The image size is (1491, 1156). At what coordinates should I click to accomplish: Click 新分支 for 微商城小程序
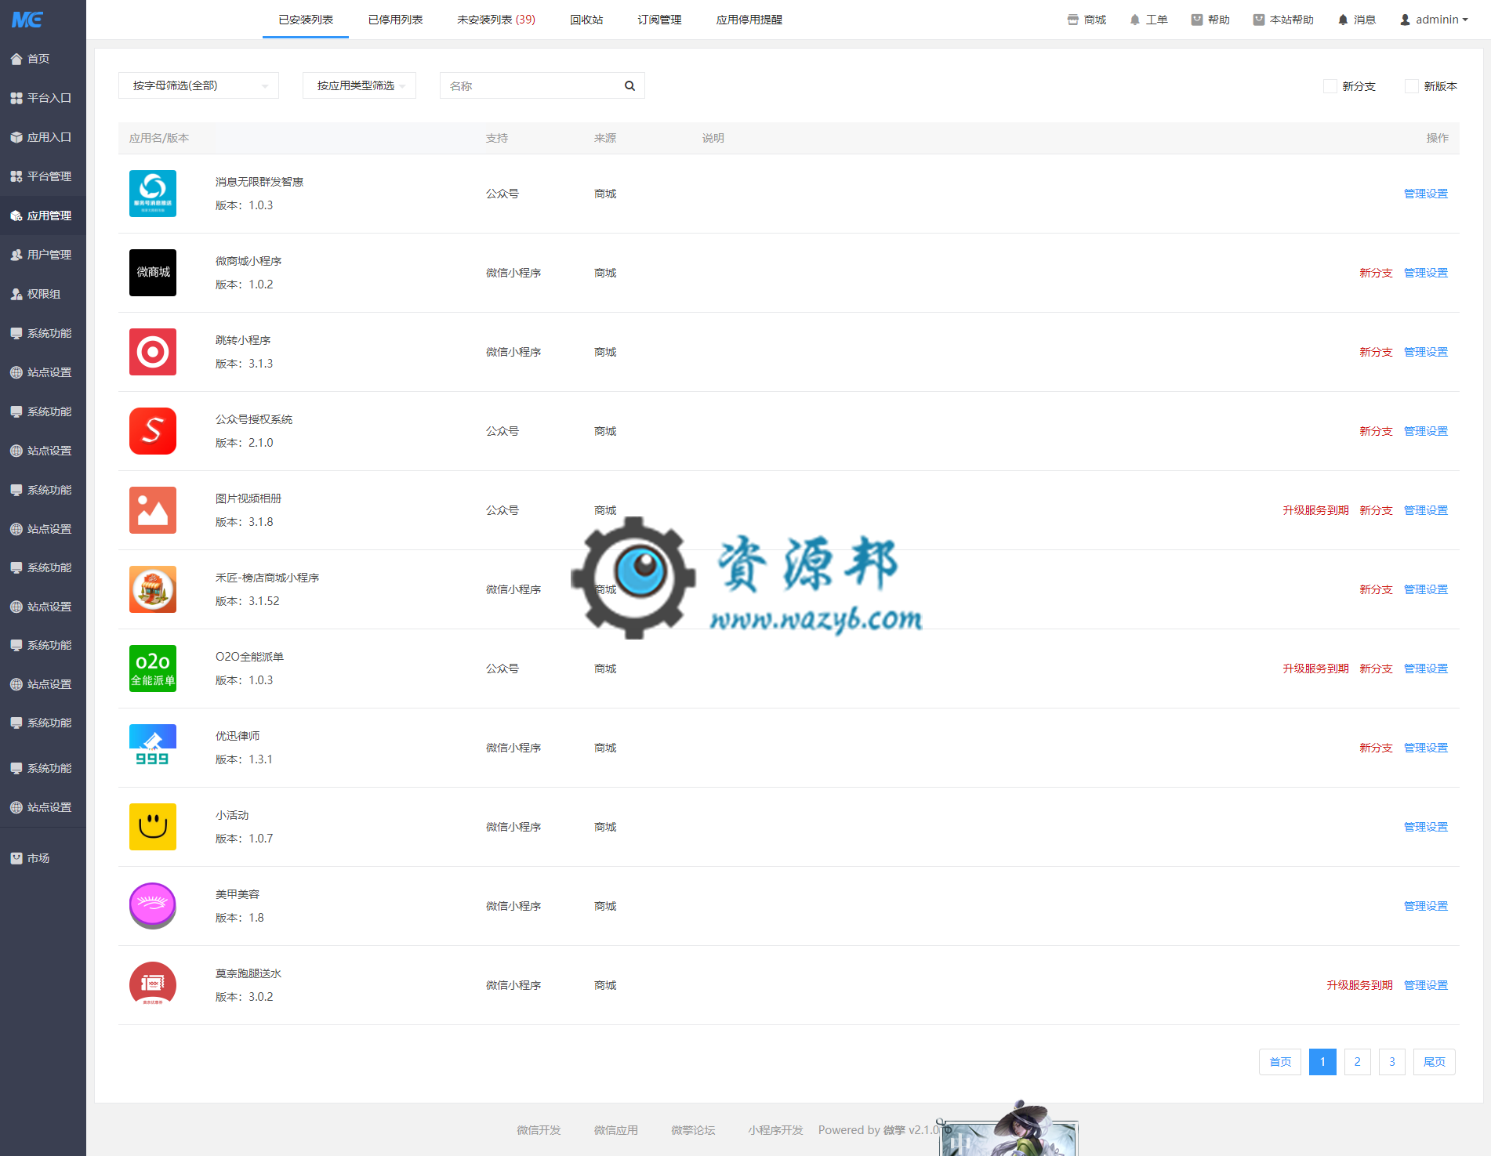pos(1376,273)
